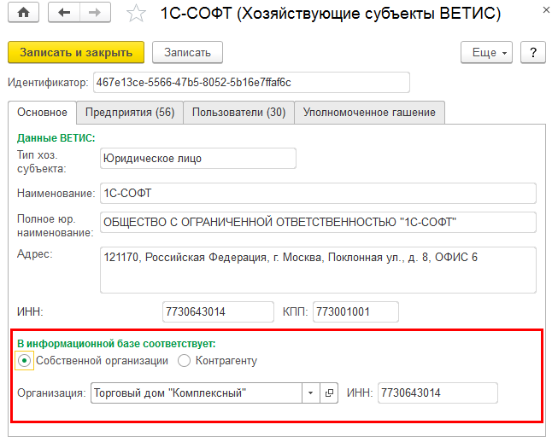Screen dimensions: 552x442
Task: Click 'В информационной базе соответствует:' heading
Action: 116,343
